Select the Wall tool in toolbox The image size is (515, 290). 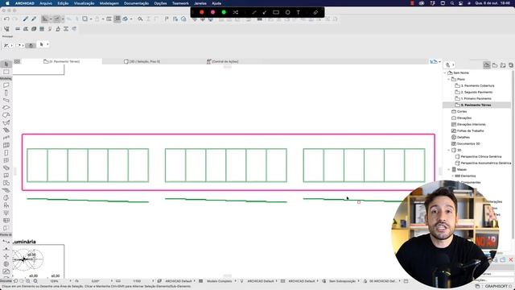6,85
